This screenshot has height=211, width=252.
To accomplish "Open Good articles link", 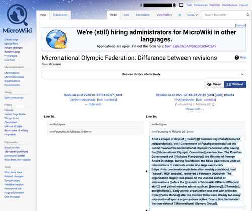I will click(x=12, y=148).
